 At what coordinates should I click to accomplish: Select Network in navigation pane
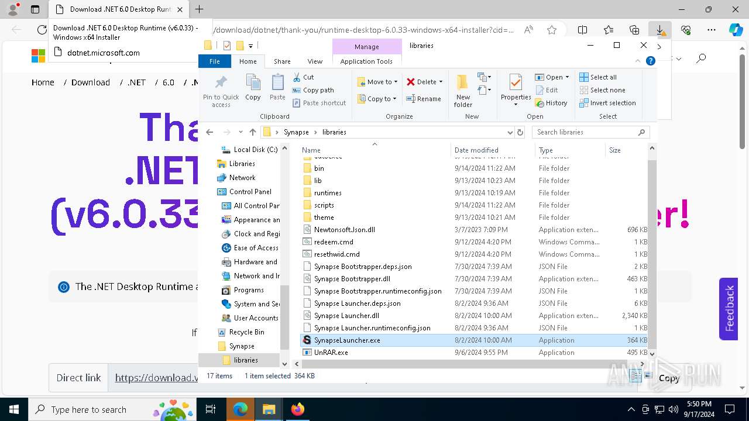pyautogui.click(x=236, y=178)
